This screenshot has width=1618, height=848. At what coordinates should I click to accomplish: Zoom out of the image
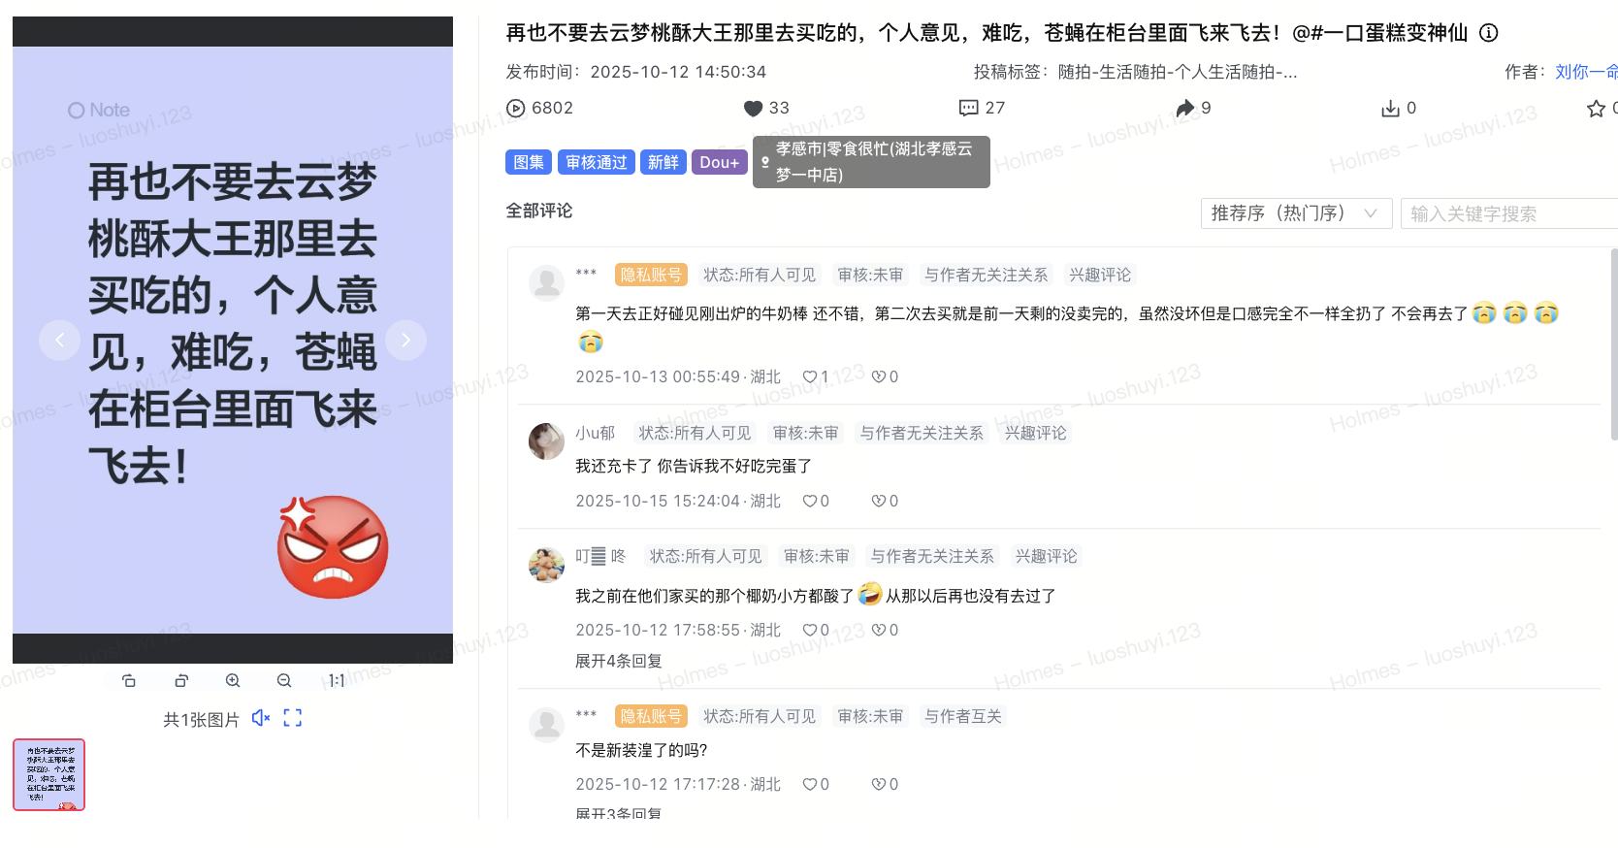[284, 680]
